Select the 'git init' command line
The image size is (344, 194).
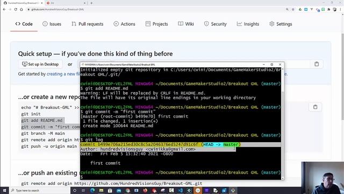[31, 114]
